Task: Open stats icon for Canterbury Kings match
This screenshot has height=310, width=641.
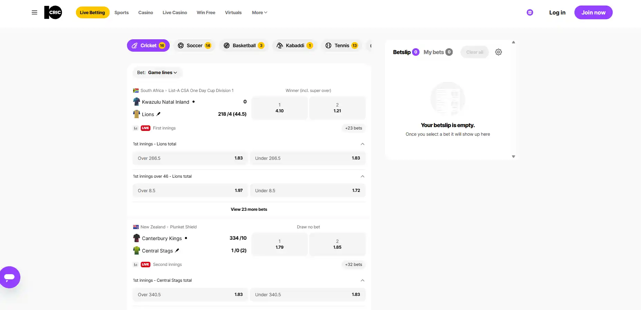Action: pos(136,265)
